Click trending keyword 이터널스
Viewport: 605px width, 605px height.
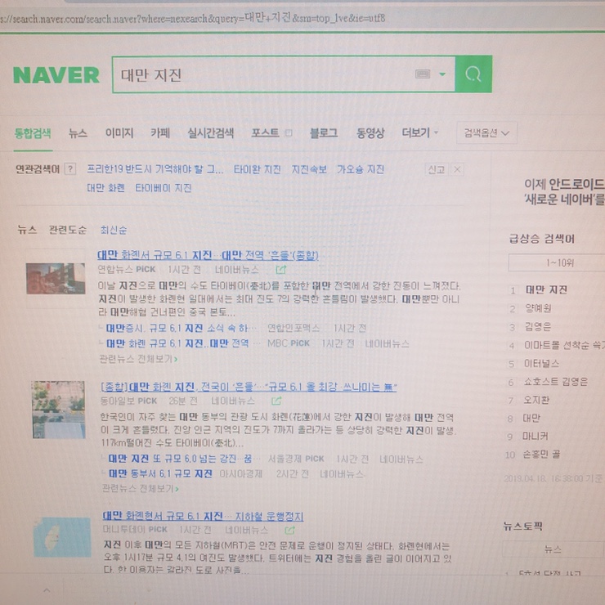[541, 363]
